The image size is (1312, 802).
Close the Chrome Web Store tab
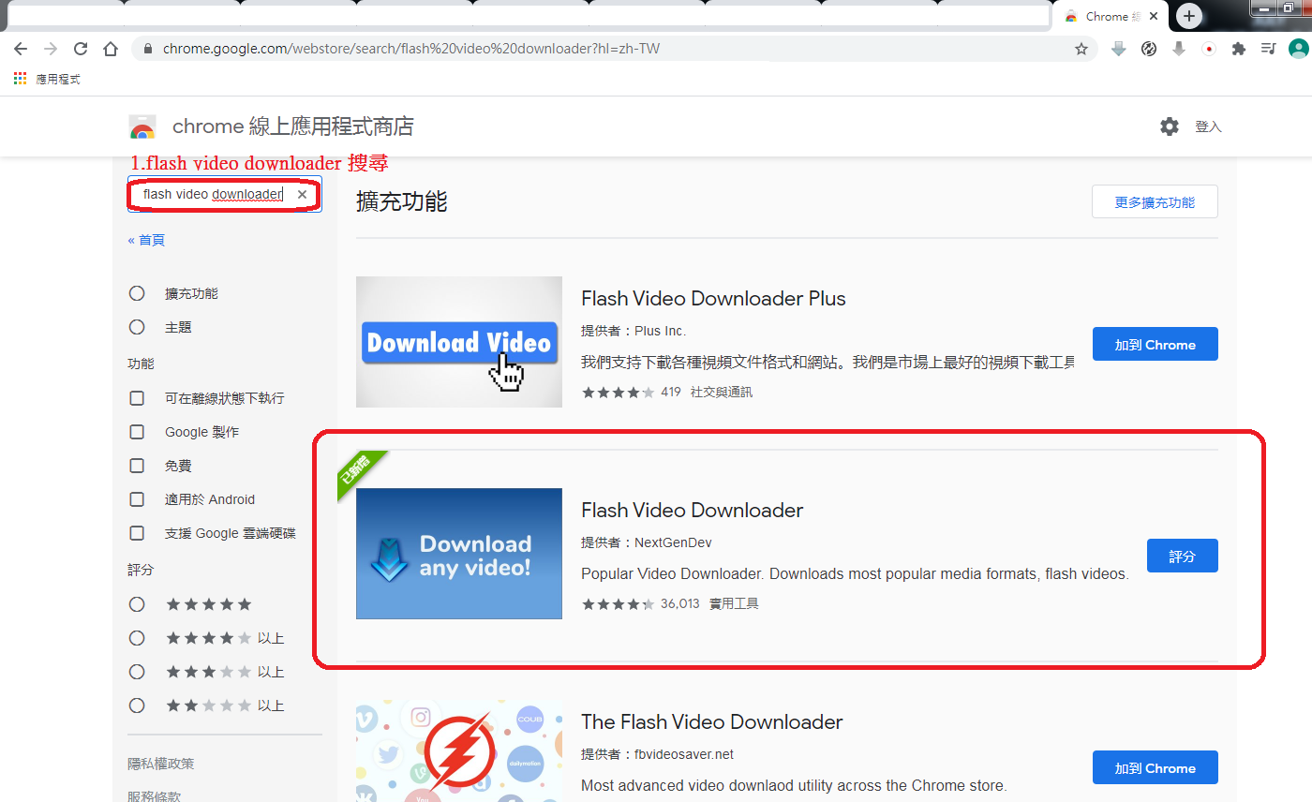coord(1153,16)
